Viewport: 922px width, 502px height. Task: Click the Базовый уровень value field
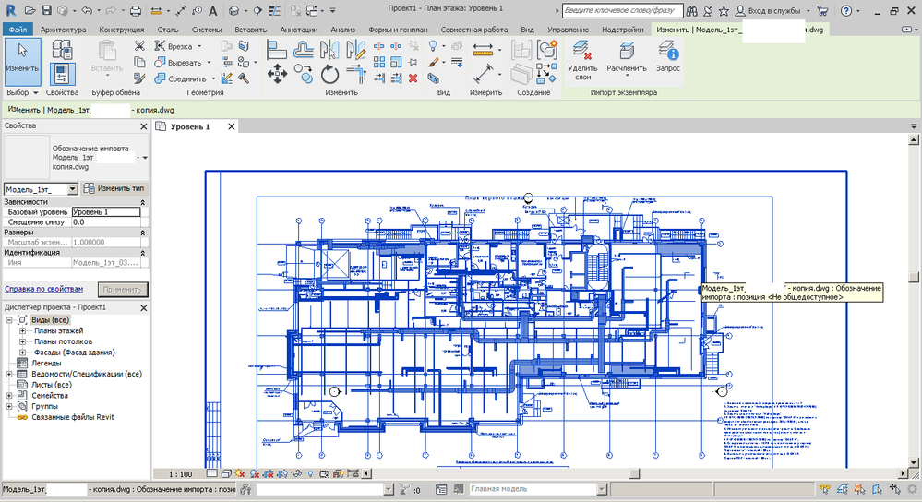point(106,211)
